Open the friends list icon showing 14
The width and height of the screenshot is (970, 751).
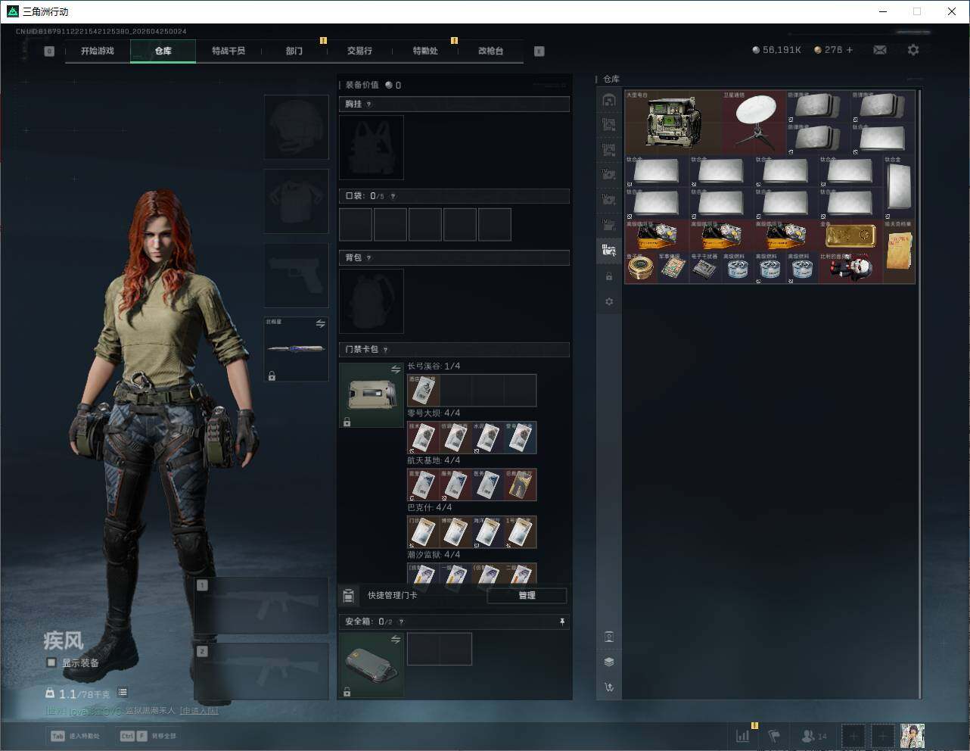click(x=813, y=736)
